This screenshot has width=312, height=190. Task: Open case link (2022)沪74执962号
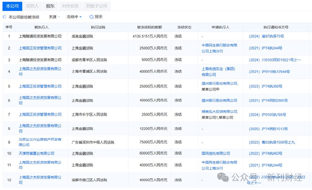point(266,153)
